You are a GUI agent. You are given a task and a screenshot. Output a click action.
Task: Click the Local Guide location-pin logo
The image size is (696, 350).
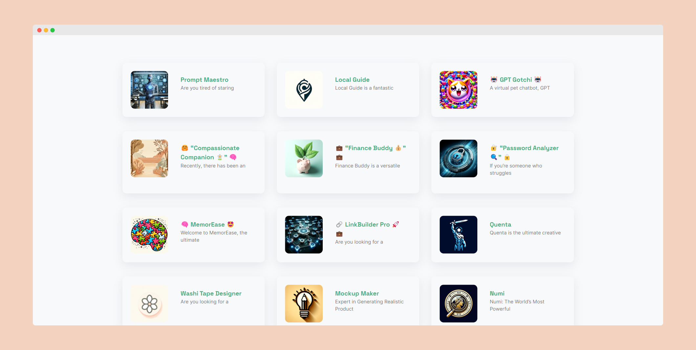pos(304,90)
